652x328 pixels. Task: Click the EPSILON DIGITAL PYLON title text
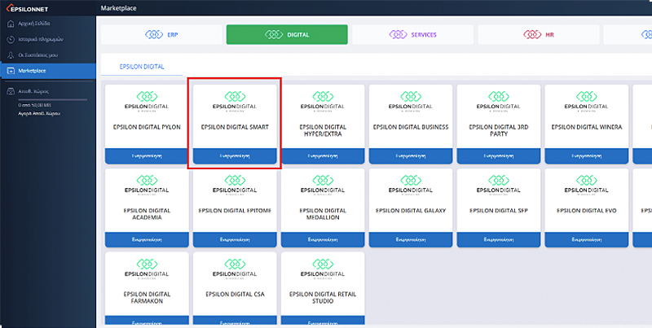click(147, 127)
